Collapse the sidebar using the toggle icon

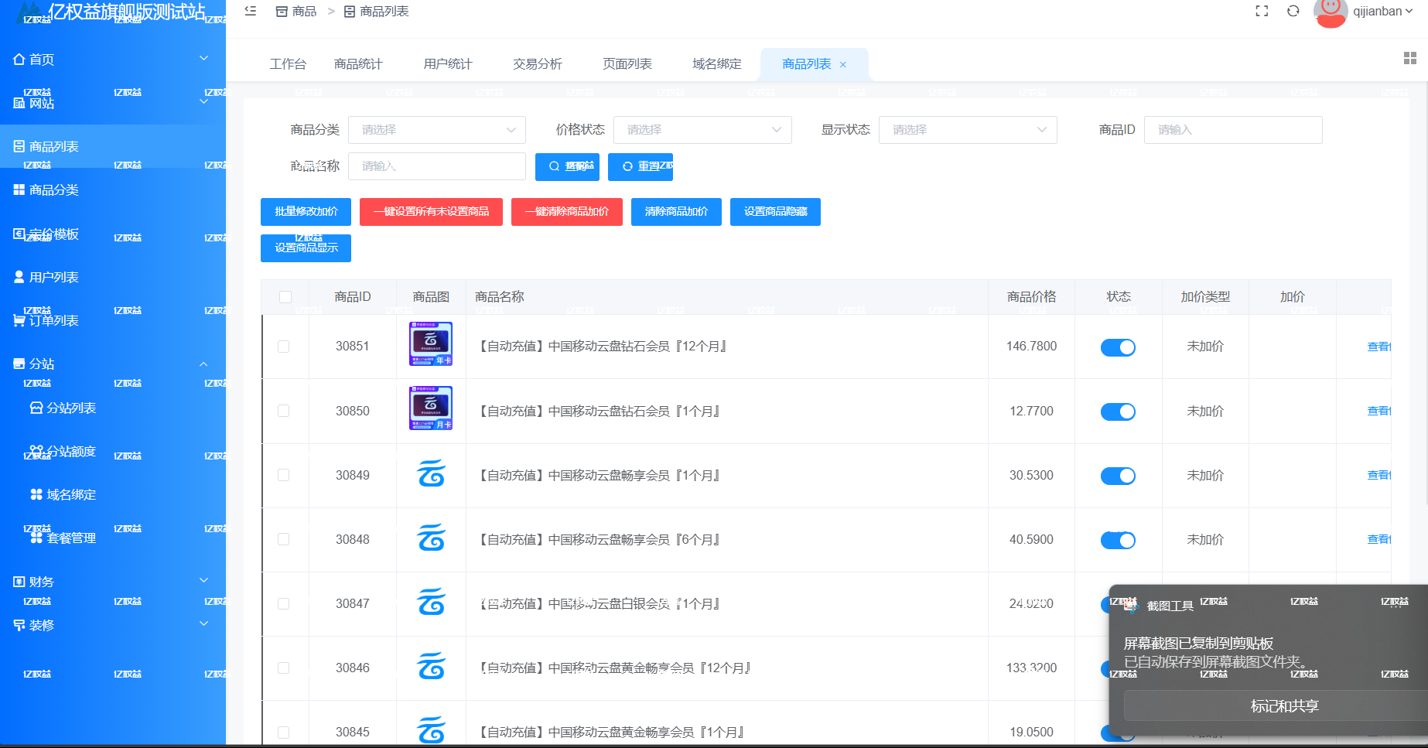249,11
